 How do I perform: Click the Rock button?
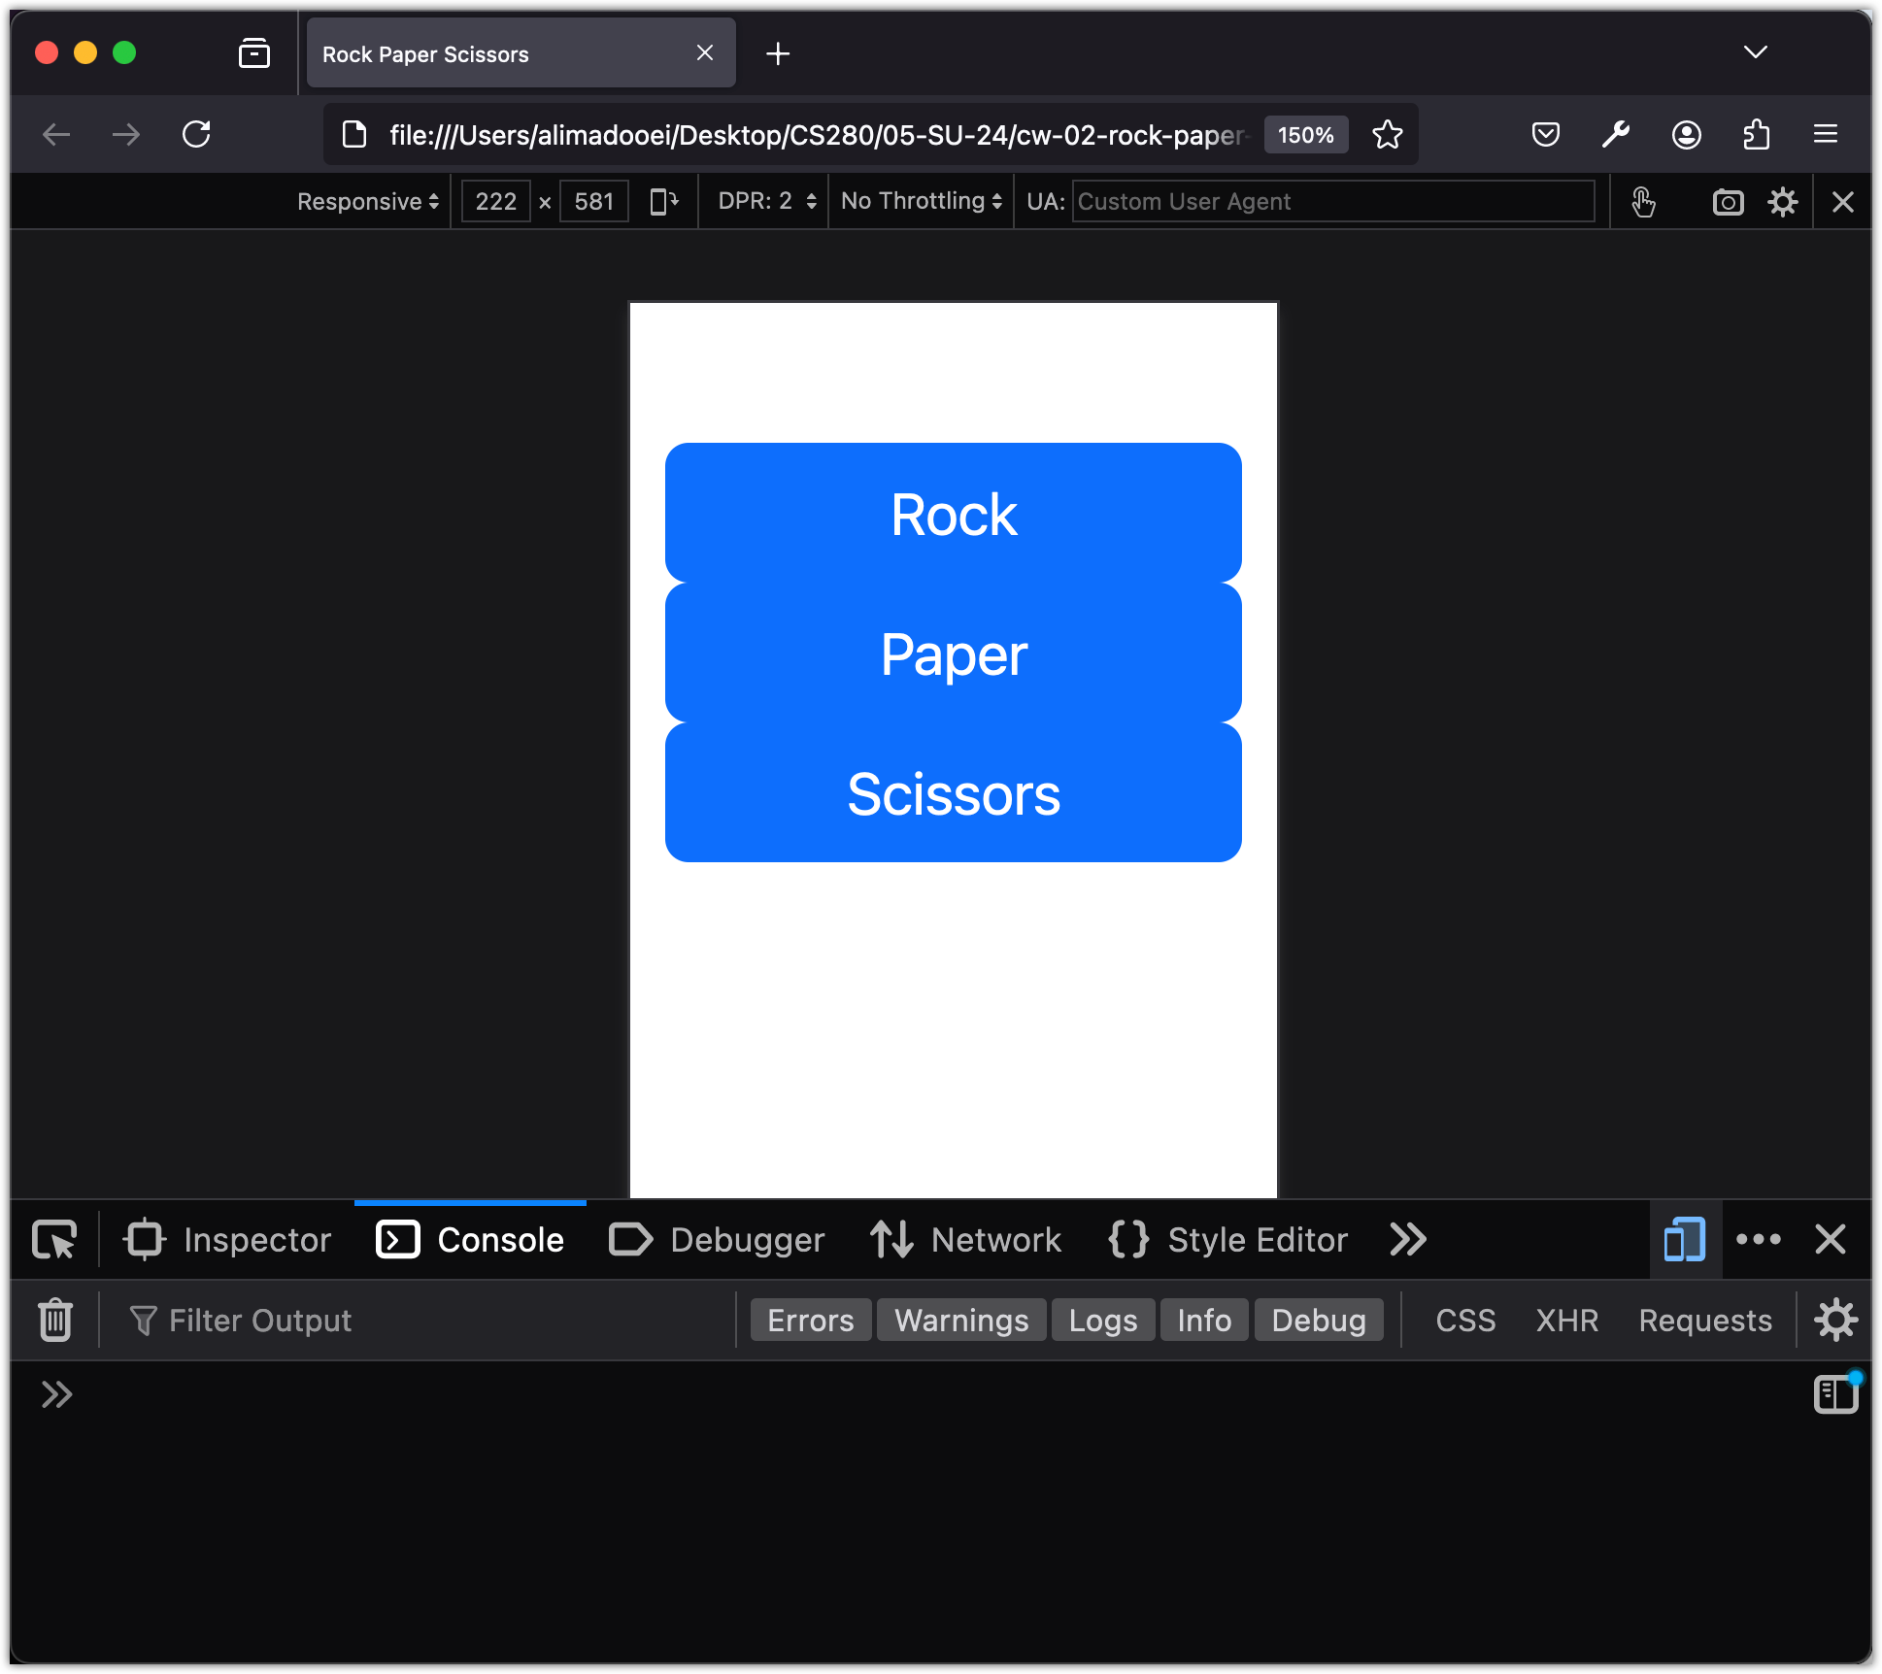954,514
